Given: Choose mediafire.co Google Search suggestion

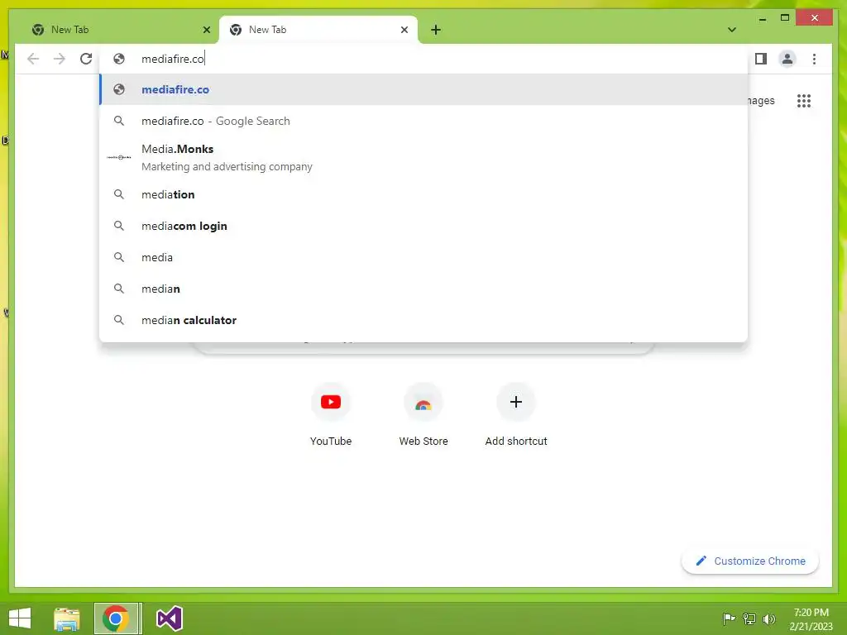Looking at the screenshot, I should pos(423,121).
